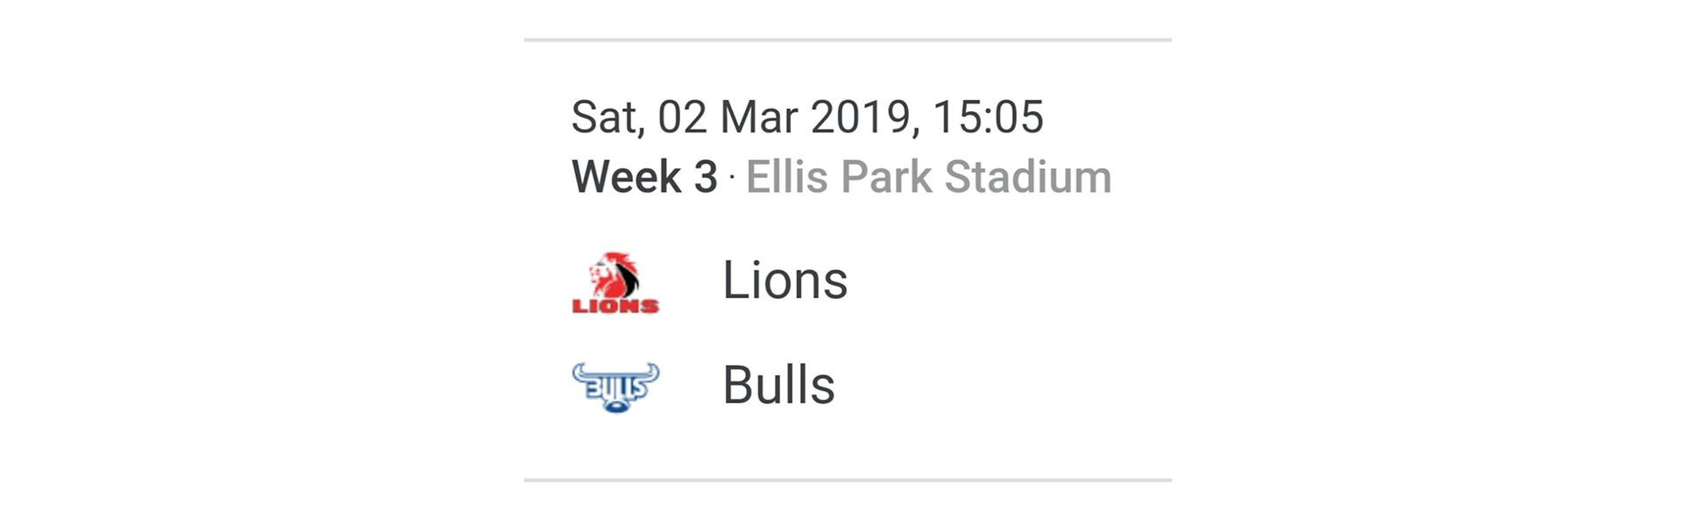Click the word Sat in the date

[606, 117]
